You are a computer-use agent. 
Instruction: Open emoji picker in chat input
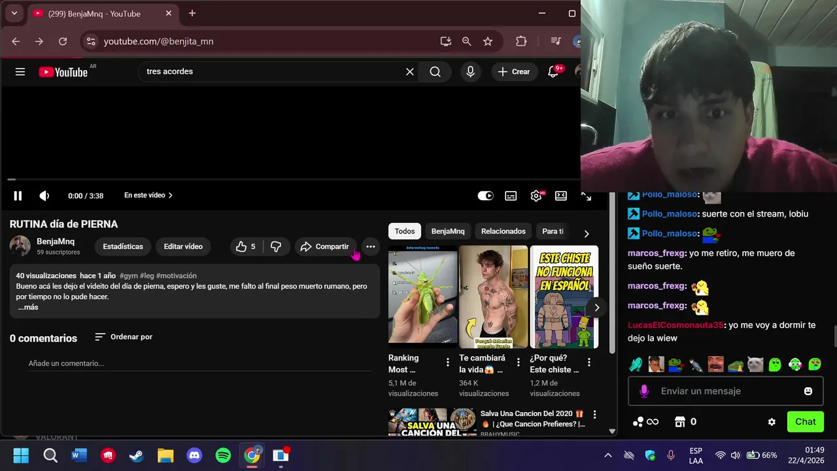point(808,391)
